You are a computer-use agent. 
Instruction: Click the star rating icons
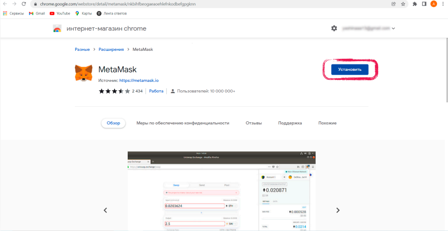[114, 91]
